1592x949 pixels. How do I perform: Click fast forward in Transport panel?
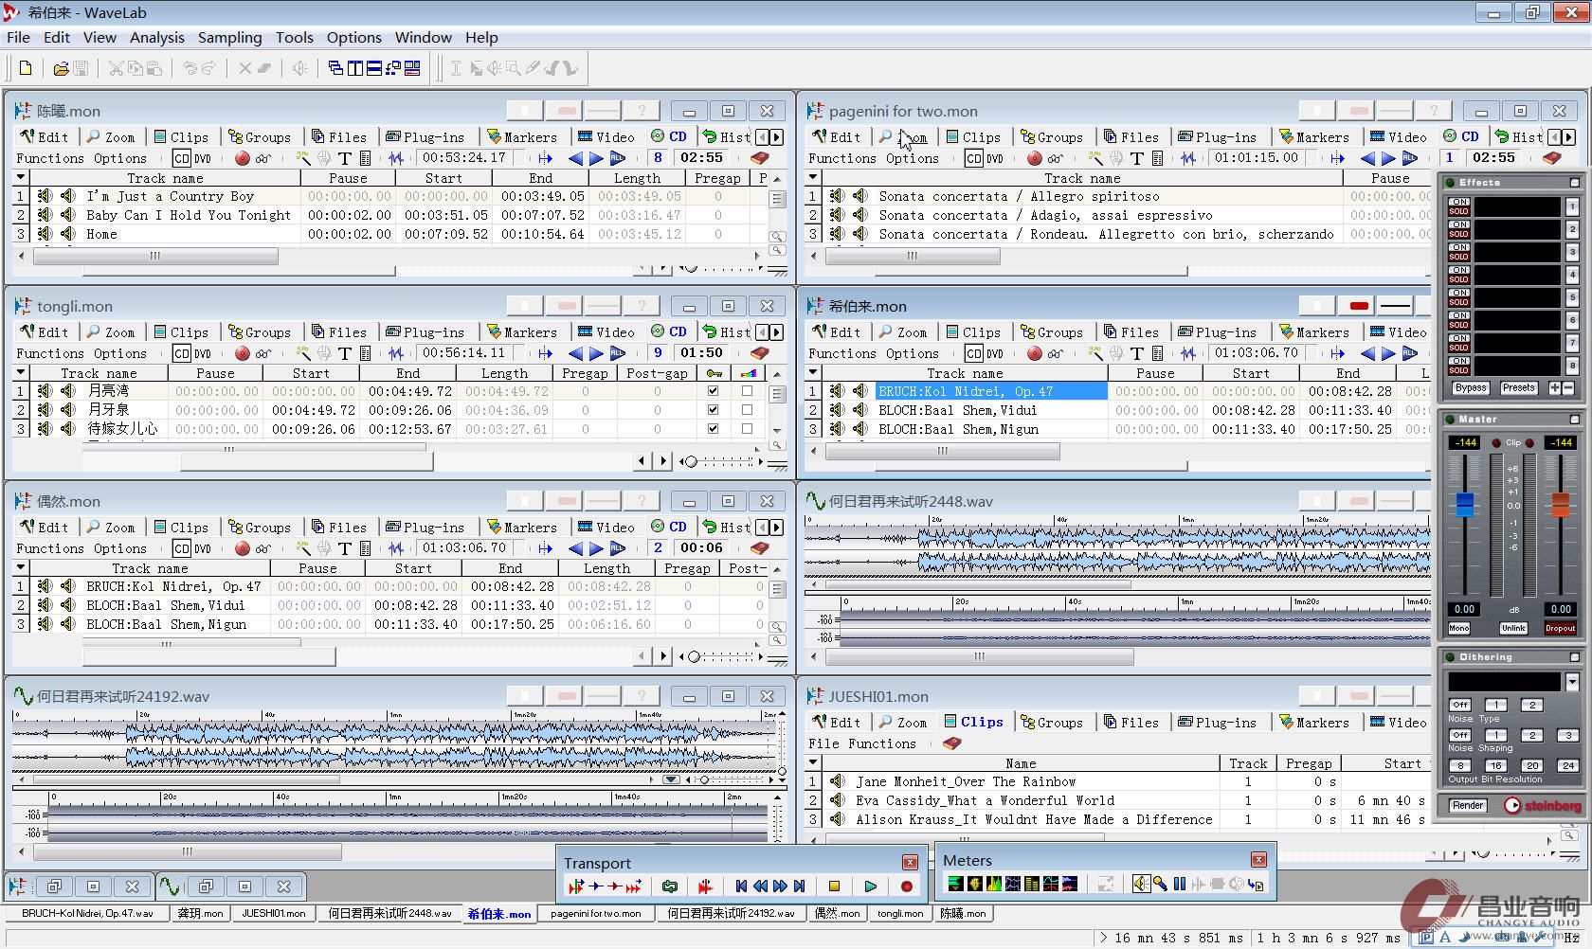(x=780, y=886)
